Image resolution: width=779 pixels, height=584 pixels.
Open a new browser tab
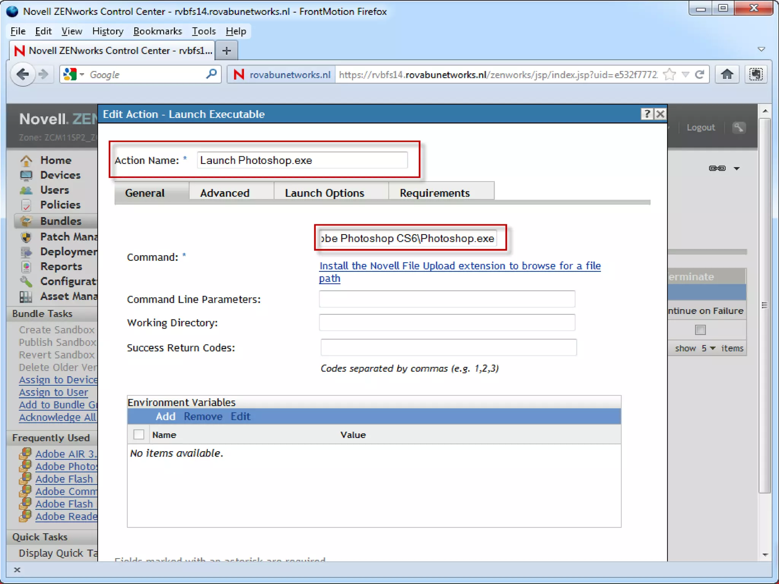pyautogui.click(x=226, y=51)
